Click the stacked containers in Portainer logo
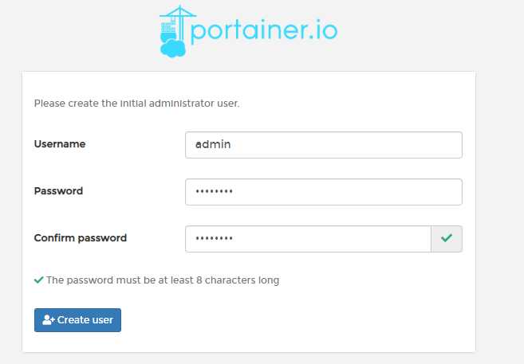This screenshot has width=524, height=364. coord(167,31)
